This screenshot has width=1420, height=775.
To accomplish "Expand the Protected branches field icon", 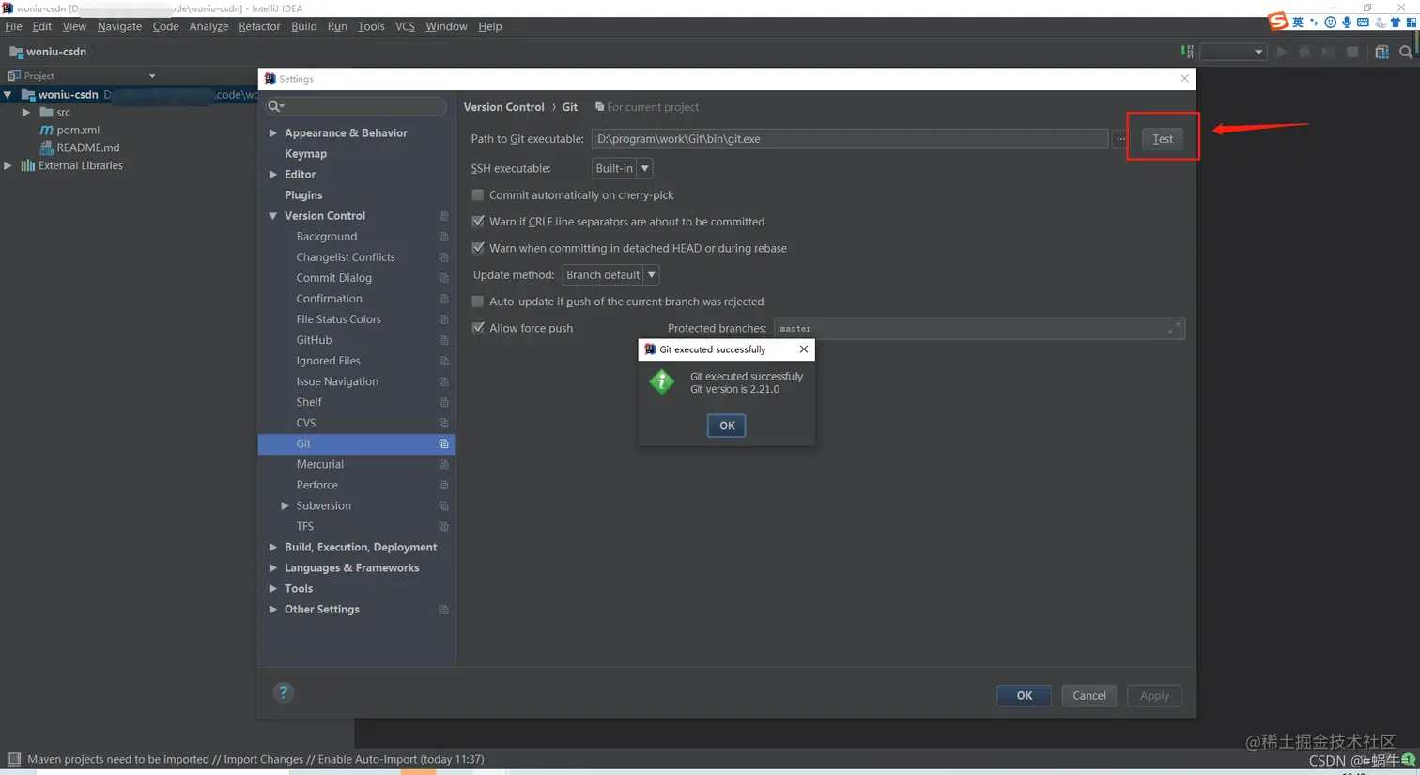I will [x=1174, y=328].
